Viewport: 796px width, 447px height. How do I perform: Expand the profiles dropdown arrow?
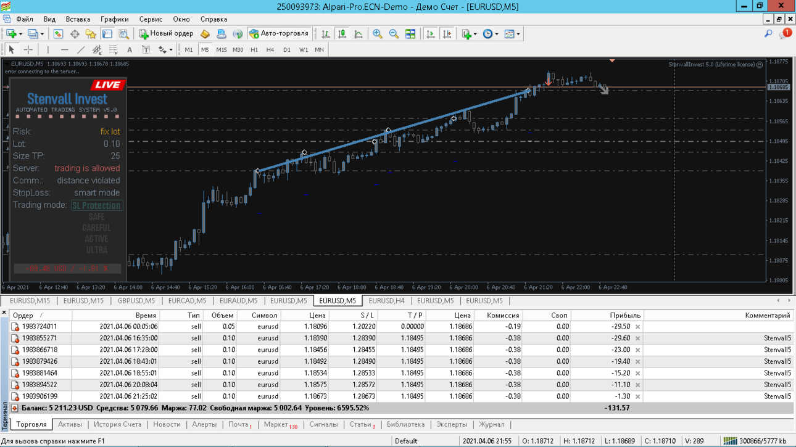coord(43,35)
